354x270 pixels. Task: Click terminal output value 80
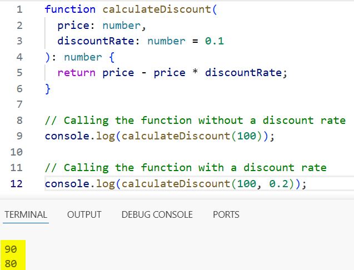click(x=11, y=263)
